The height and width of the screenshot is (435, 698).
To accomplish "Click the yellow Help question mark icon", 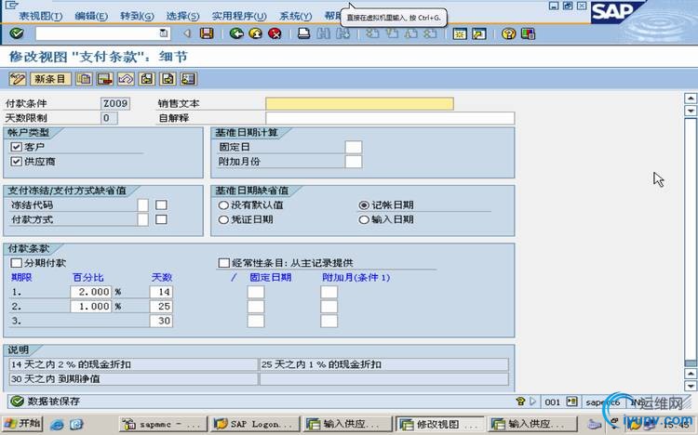I will coord(508,33).
